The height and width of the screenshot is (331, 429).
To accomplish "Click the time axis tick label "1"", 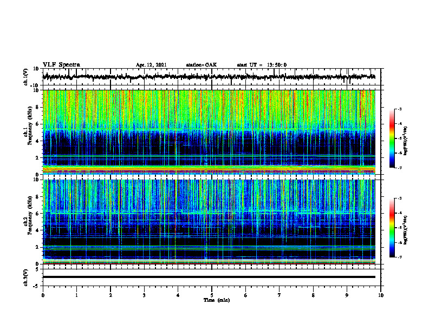I will coord(76,295).
